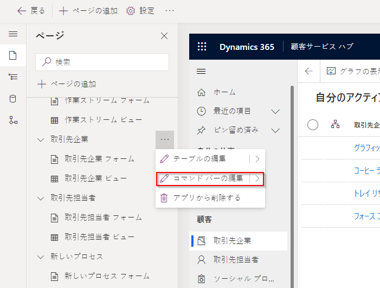Viewport: 380px width, 288px height.
Task: Open the Data cylinder icon in left rail
Action: 13,99
